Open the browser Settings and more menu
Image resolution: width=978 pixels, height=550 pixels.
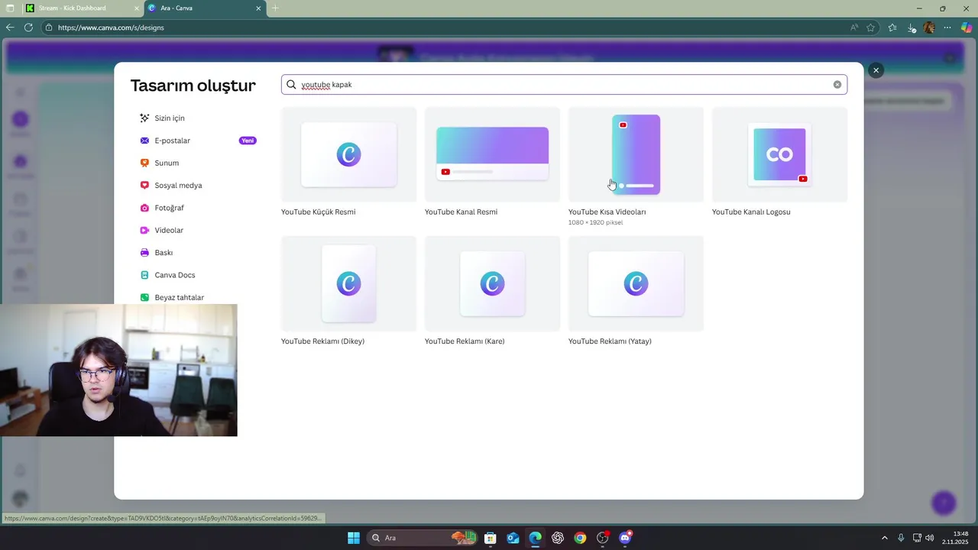coord(947,27)
